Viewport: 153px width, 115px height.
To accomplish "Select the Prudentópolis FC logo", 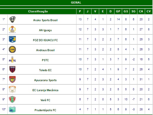I will coord(12,109).
